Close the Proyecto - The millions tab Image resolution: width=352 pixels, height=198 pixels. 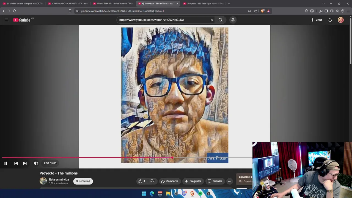177,4
